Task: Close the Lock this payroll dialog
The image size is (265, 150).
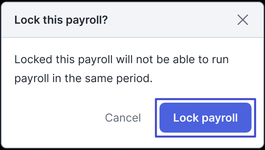Action: pos(243,20)
